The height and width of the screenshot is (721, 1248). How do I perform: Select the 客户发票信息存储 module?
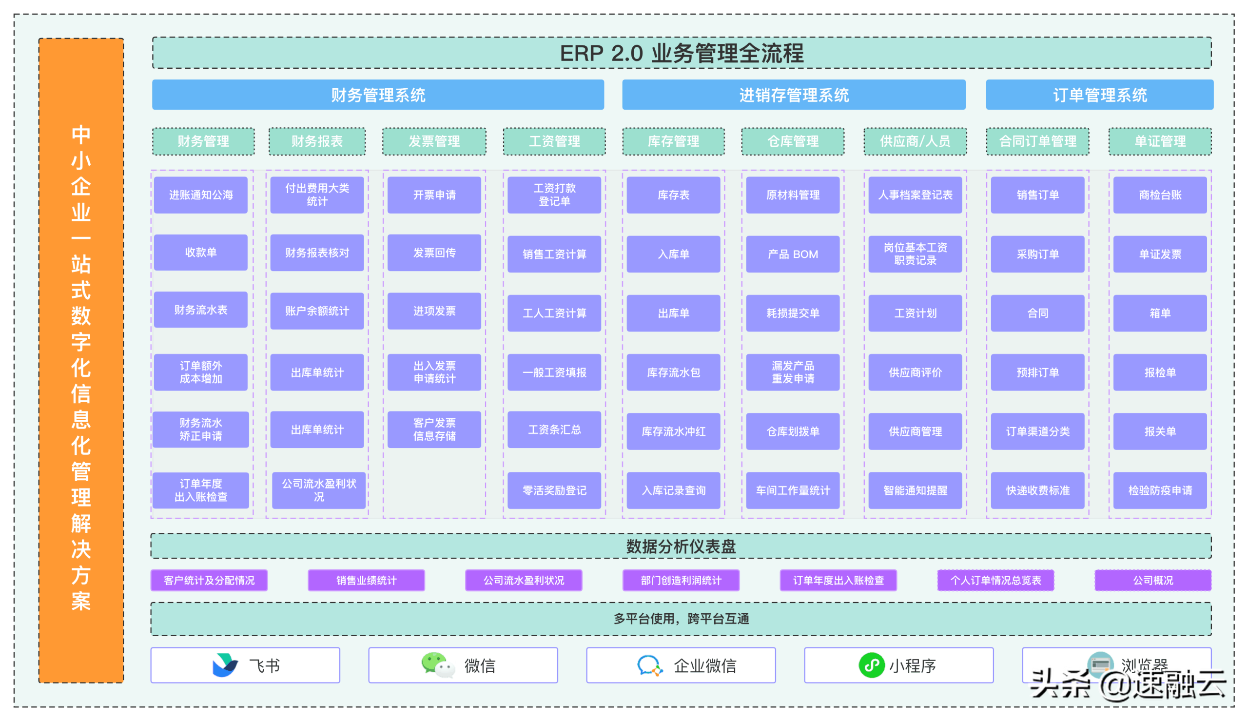434,430
